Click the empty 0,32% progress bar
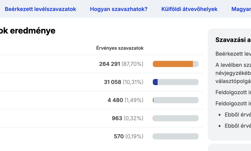This screenshot has width=251, height=151. (175, 118)
